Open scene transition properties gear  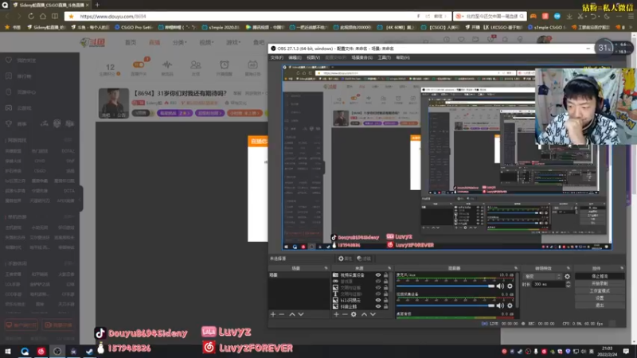(x=567, y=276)
